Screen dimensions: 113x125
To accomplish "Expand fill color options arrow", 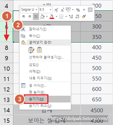I will (x=47, y=17).
